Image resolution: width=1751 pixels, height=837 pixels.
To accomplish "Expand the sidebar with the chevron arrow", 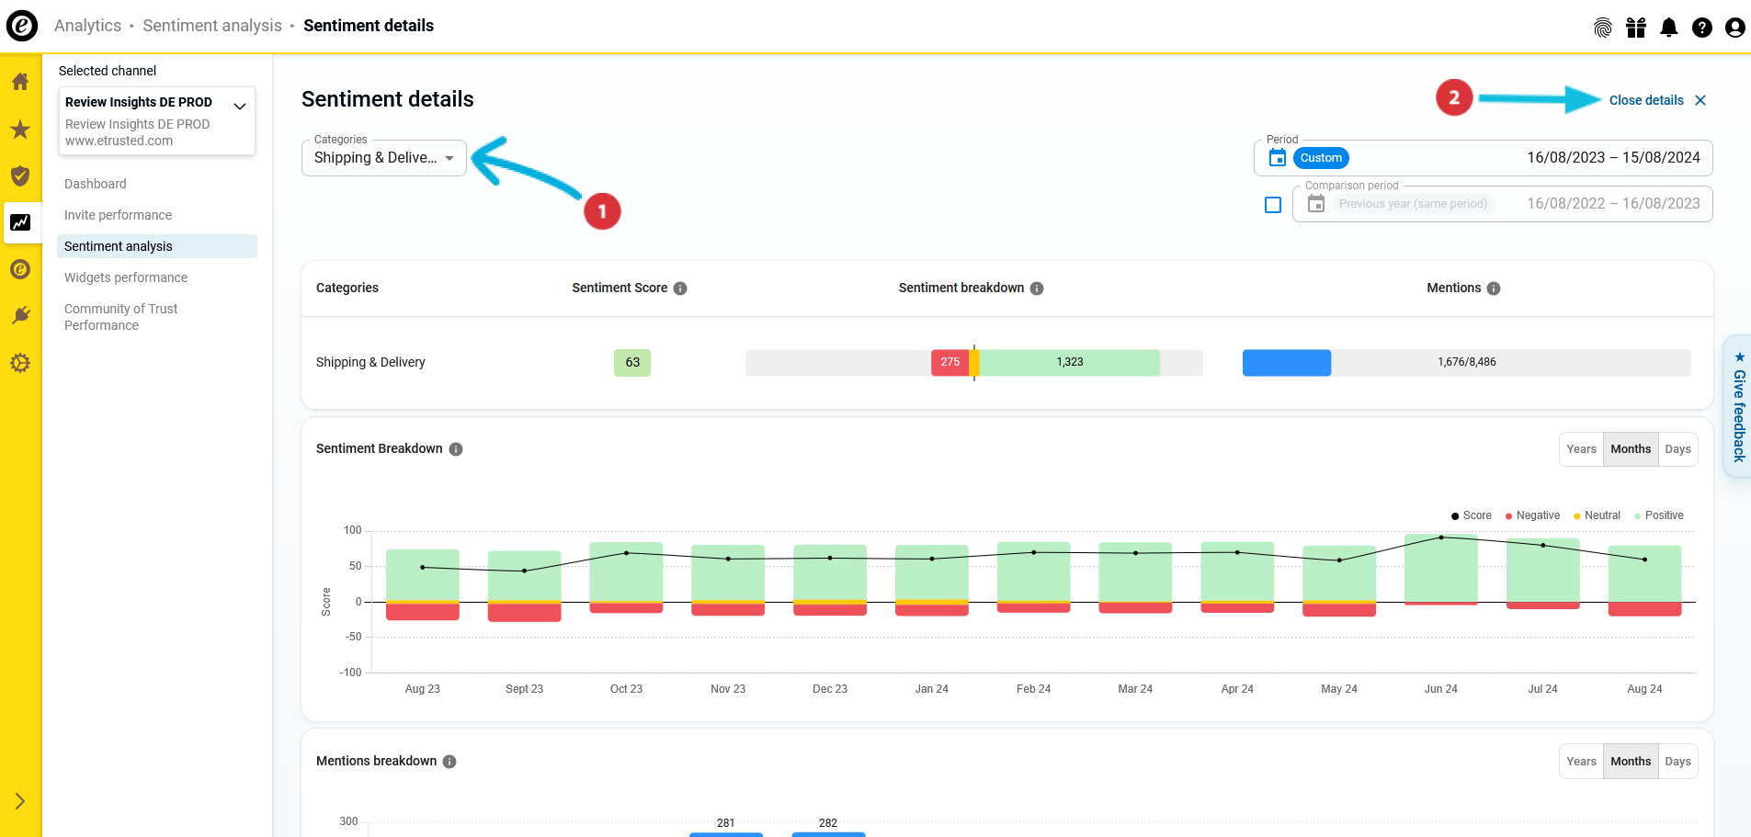I will (x=20, y=801).
